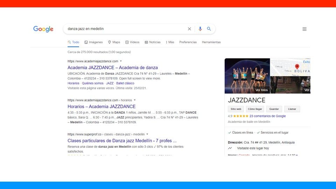Screen dimensions: 336x189
Task: Expand the Más options menu
Action: [x=170, y=42]
